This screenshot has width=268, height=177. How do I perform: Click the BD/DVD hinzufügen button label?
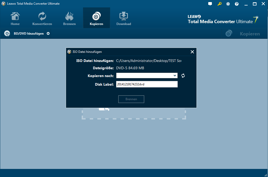coord(28,34)
